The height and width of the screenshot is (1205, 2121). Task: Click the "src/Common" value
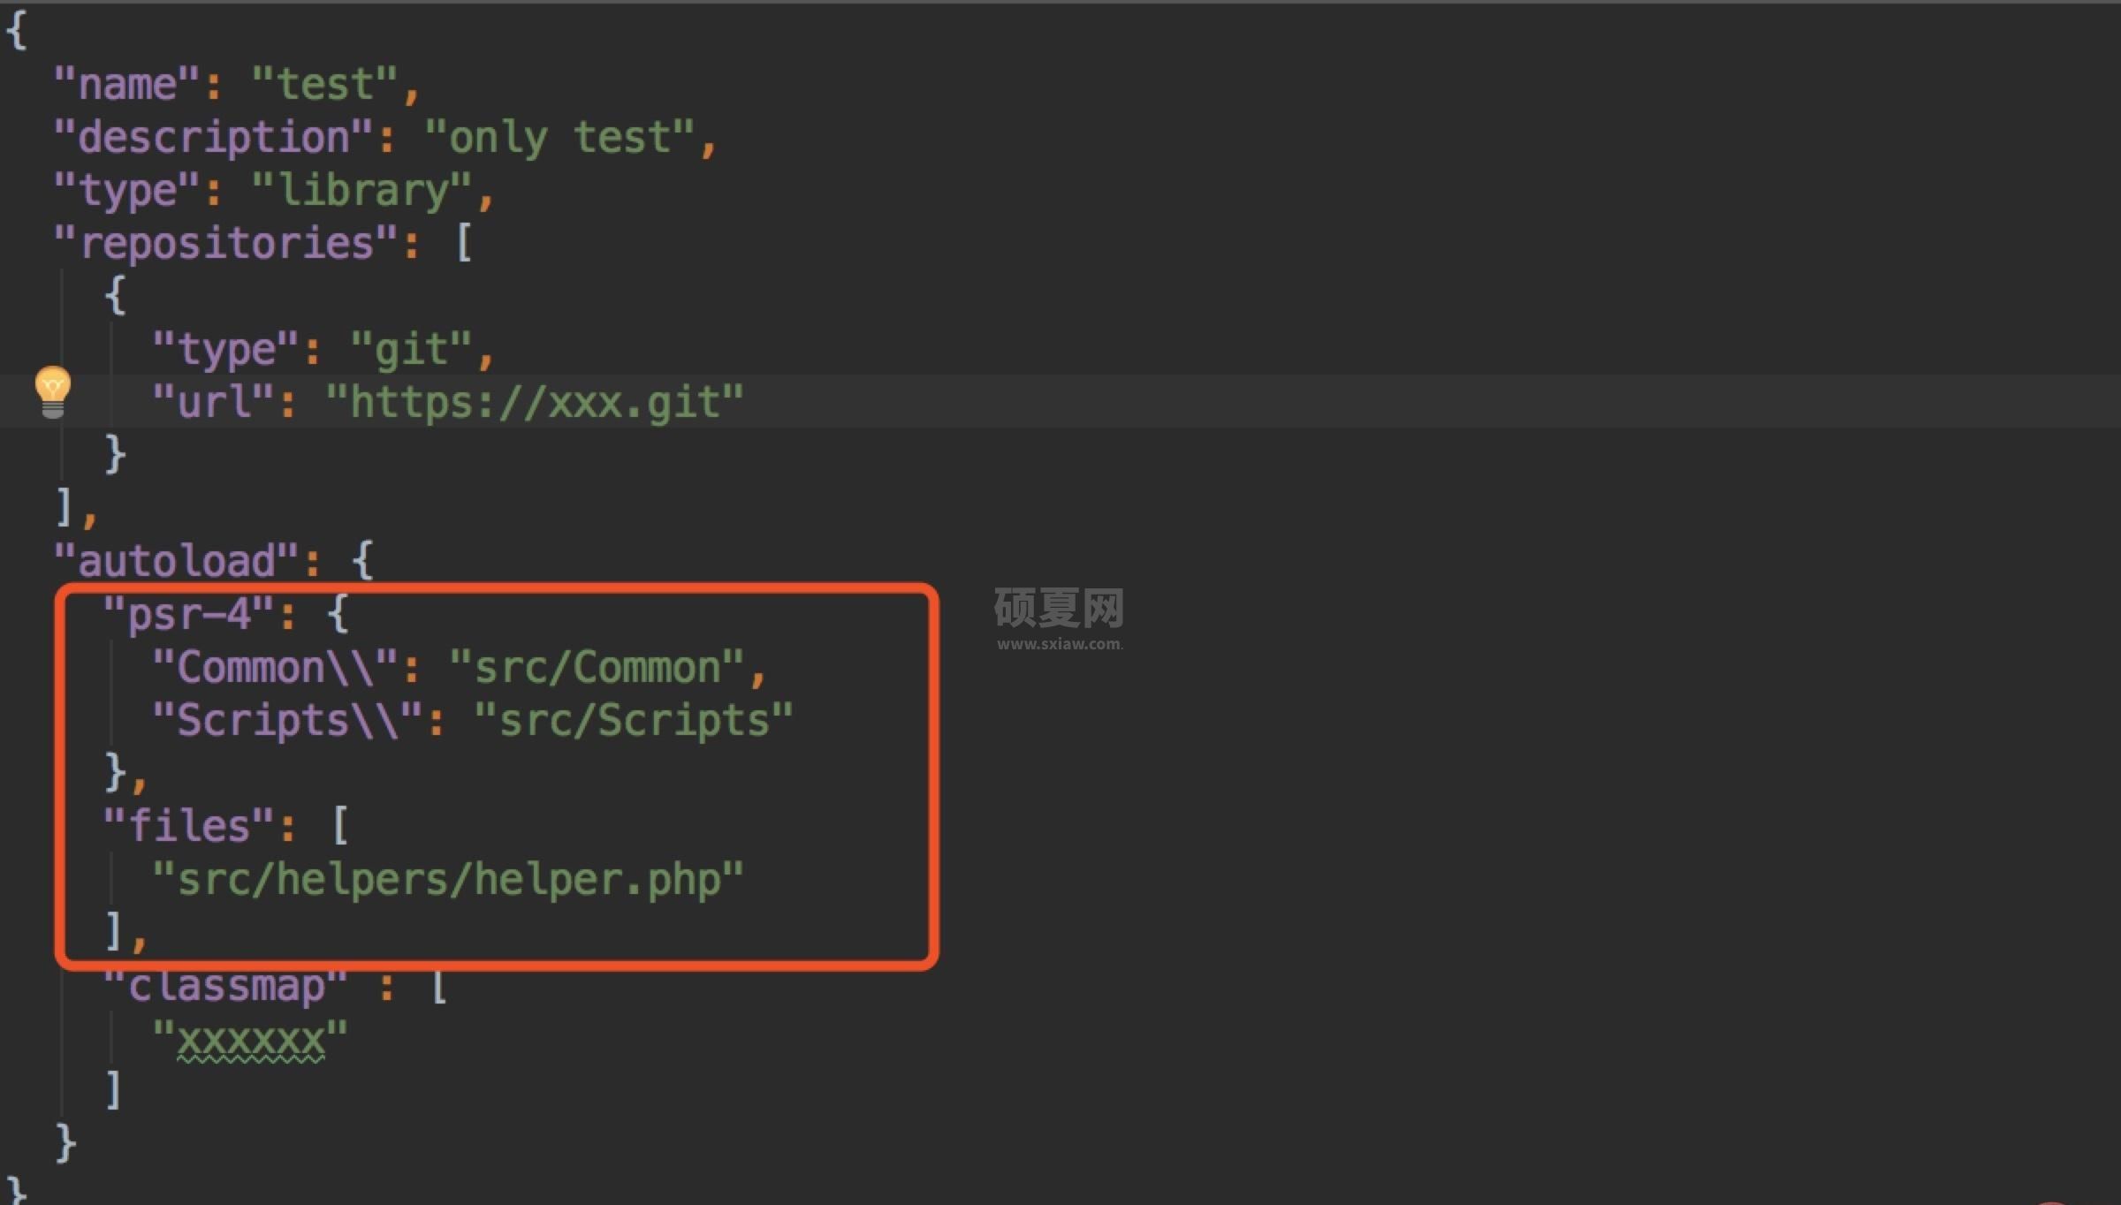[597, 667]
